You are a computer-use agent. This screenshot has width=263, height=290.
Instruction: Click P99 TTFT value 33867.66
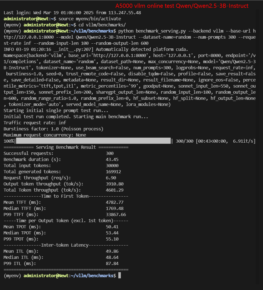pos(116,215)
